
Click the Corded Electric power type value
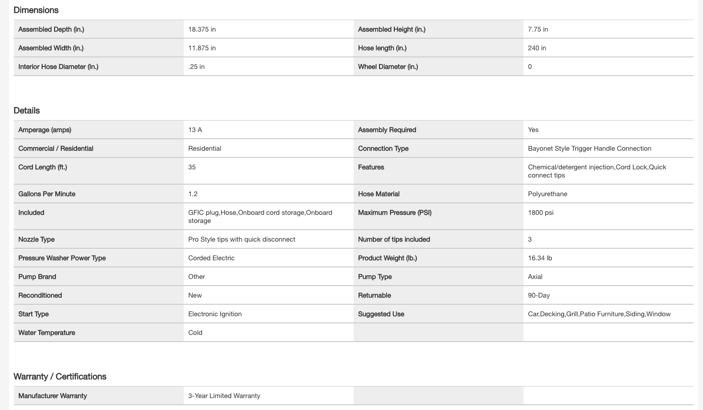212,258
